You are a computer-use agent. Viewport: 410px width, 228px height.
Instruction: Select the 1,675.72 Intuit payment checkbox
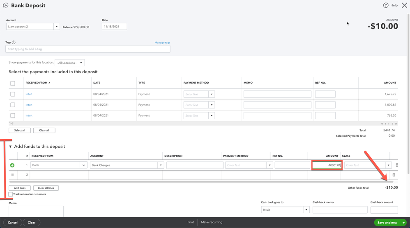13,94
